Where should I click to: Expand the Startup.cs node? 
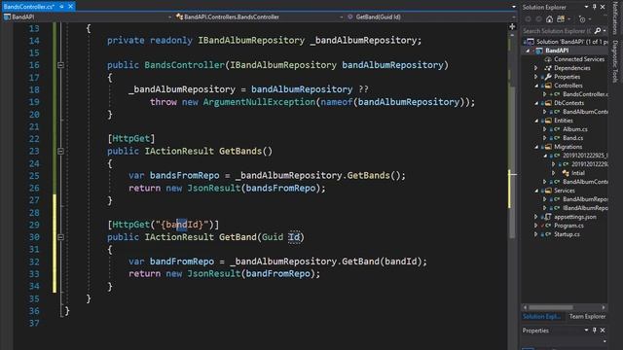click(536, 234)
